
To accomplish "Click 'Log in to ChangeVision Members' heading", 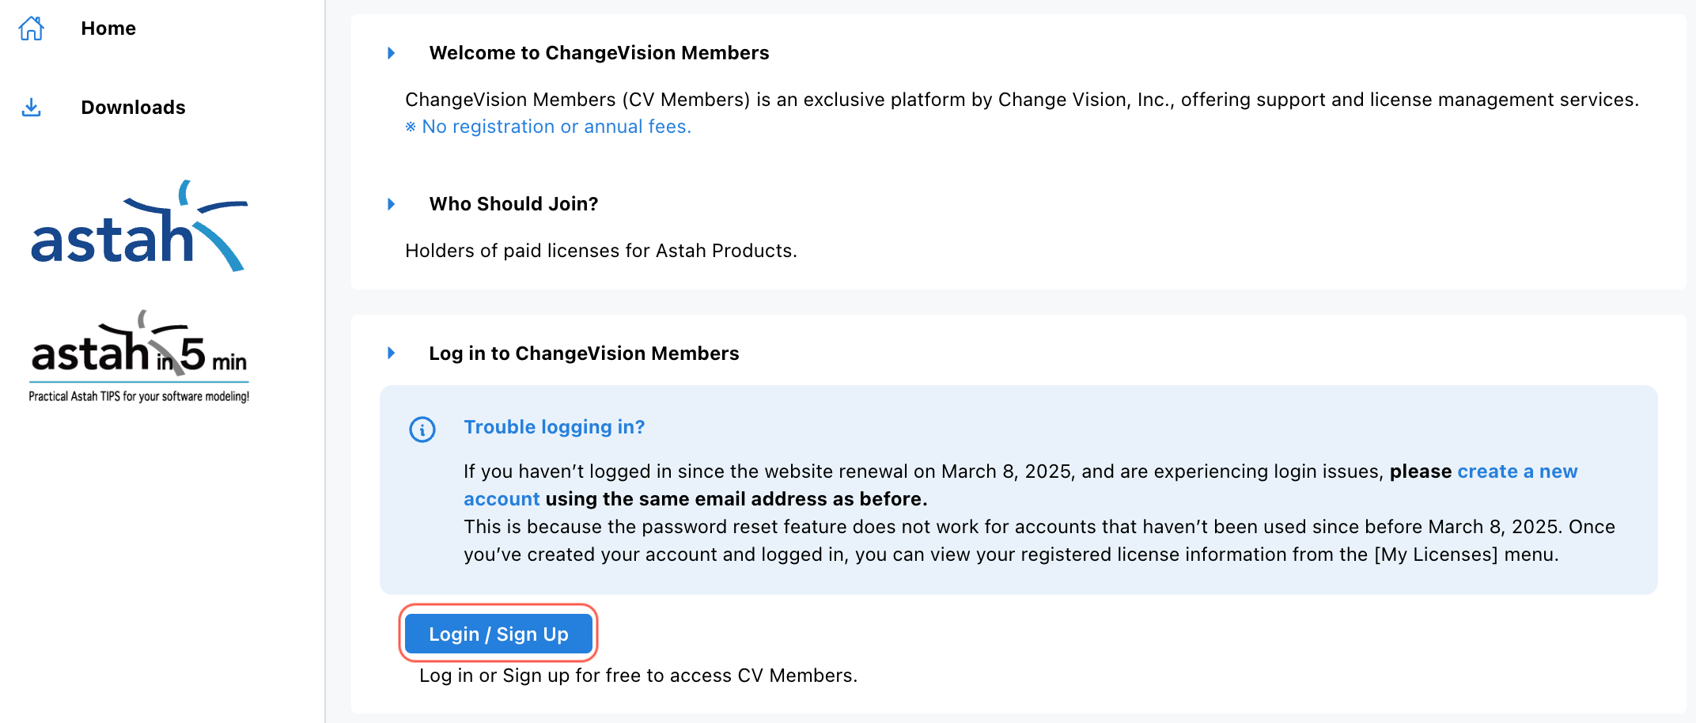I will coord(584,354).
